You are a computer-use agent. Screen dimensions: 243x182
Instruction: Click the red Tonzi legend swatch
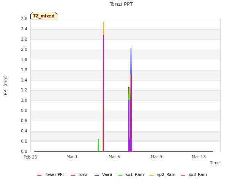tap(73, 175)
